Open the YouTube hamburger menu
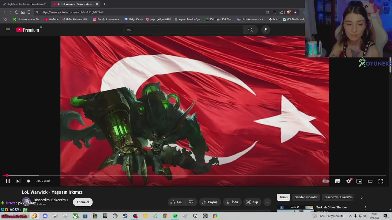Viewport: 392px width, 220px height. pos(8,30)
